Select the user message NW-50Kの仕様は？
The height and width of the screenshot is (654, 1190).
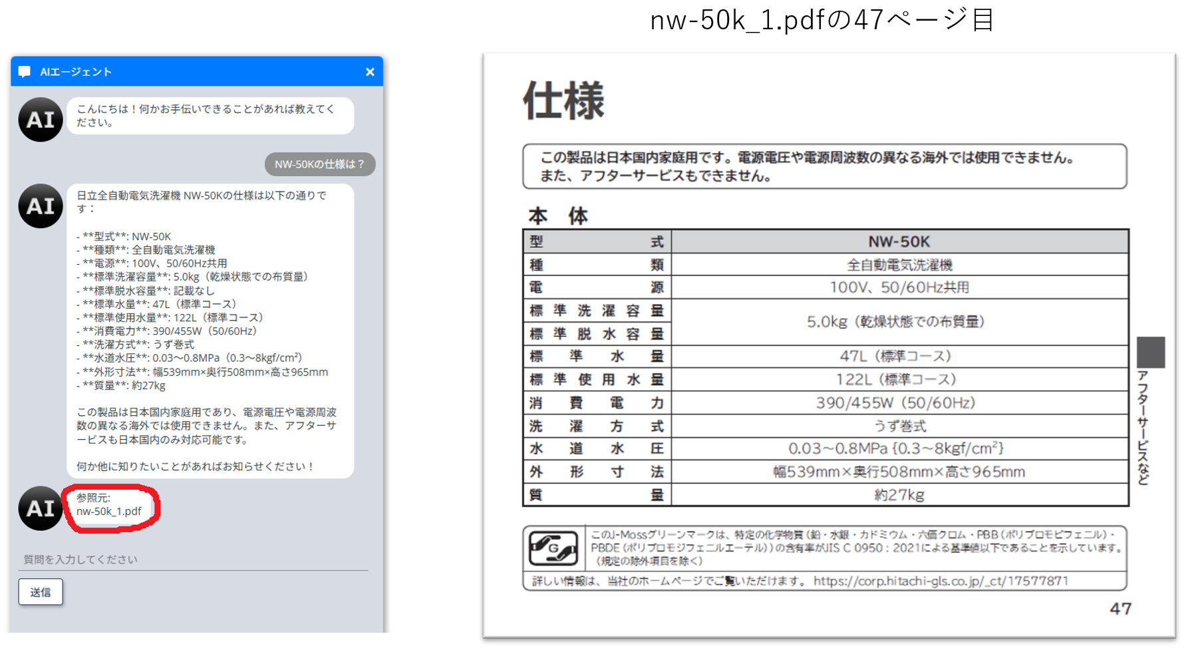(x=320, y=164)
